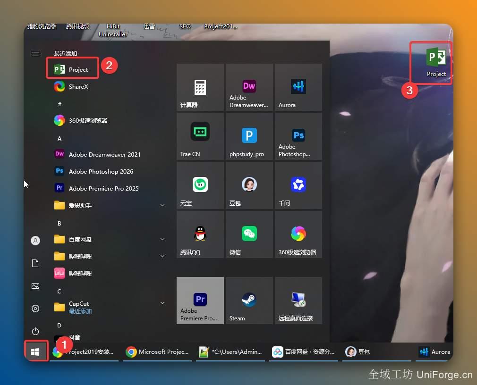477x385 pixels.
Task: Open the 豆包 tile in Start menu
Action: 249,185
